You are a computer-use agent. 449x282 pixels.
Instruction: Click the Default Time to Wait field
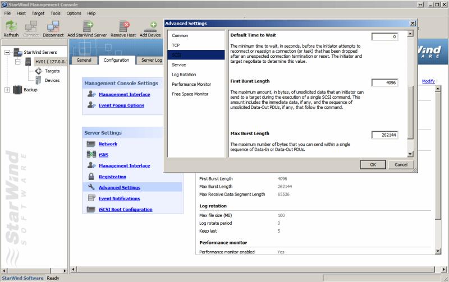point(384,36)
